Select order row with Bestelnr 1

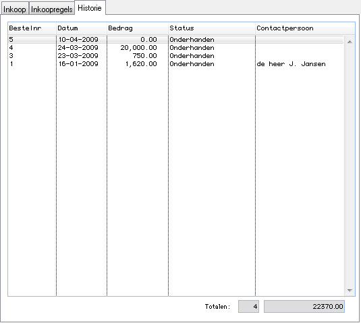click(176, 64)
